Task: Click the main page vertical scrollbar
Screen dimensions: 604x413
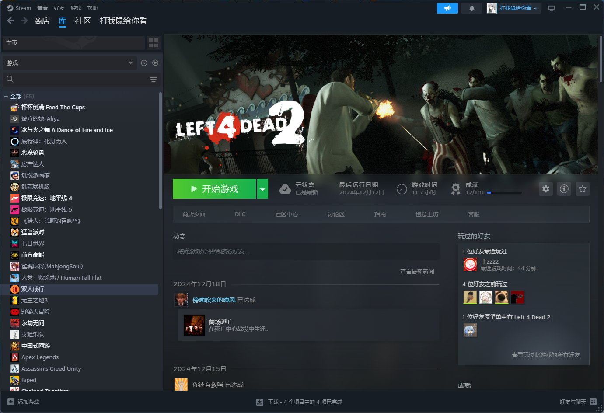Action: (x=601, y=59)
